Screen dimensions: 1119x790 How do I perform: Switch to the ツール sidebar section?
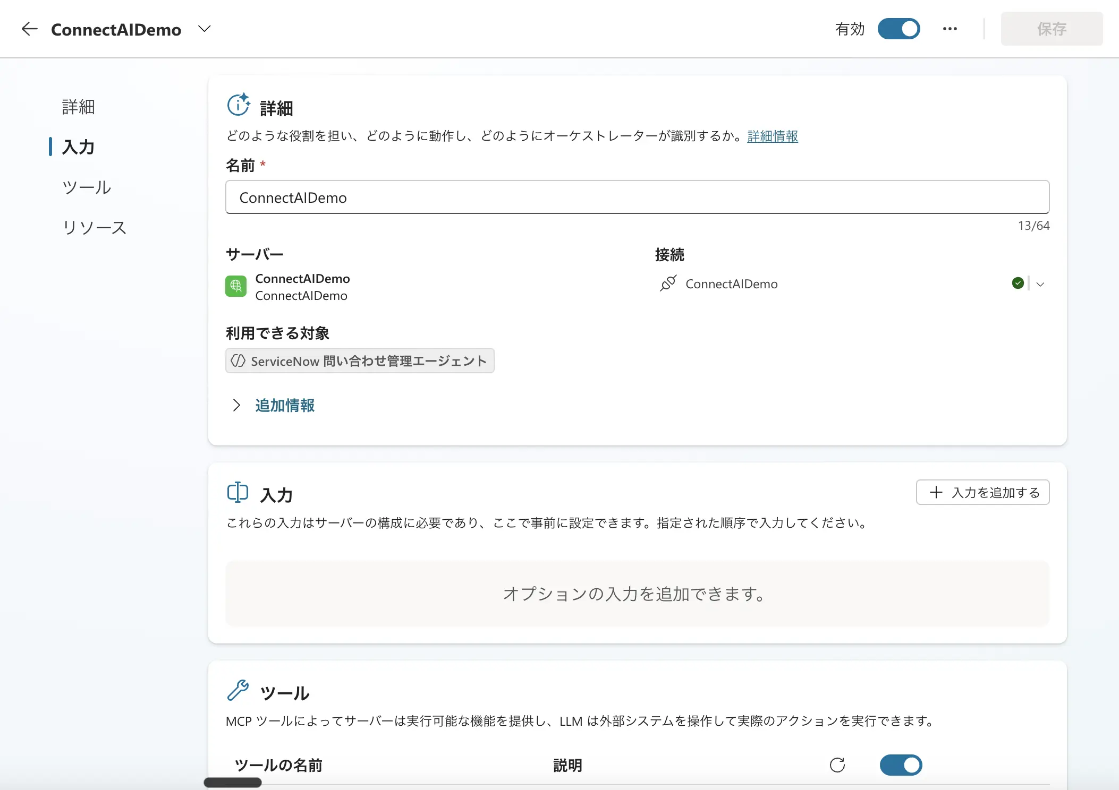click(x=86, y=187)
